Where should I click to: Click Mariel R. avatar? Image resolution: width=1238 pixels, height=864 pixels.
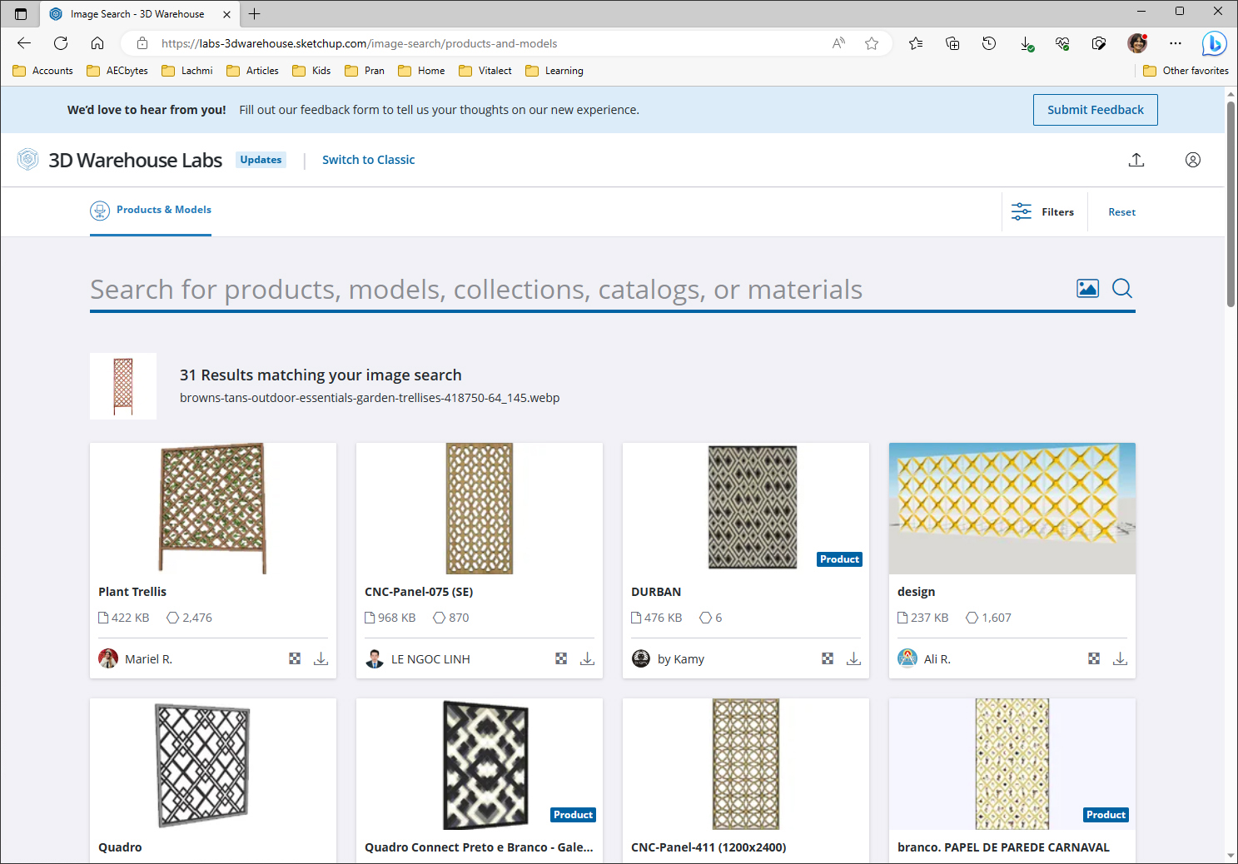pos(108,658)
